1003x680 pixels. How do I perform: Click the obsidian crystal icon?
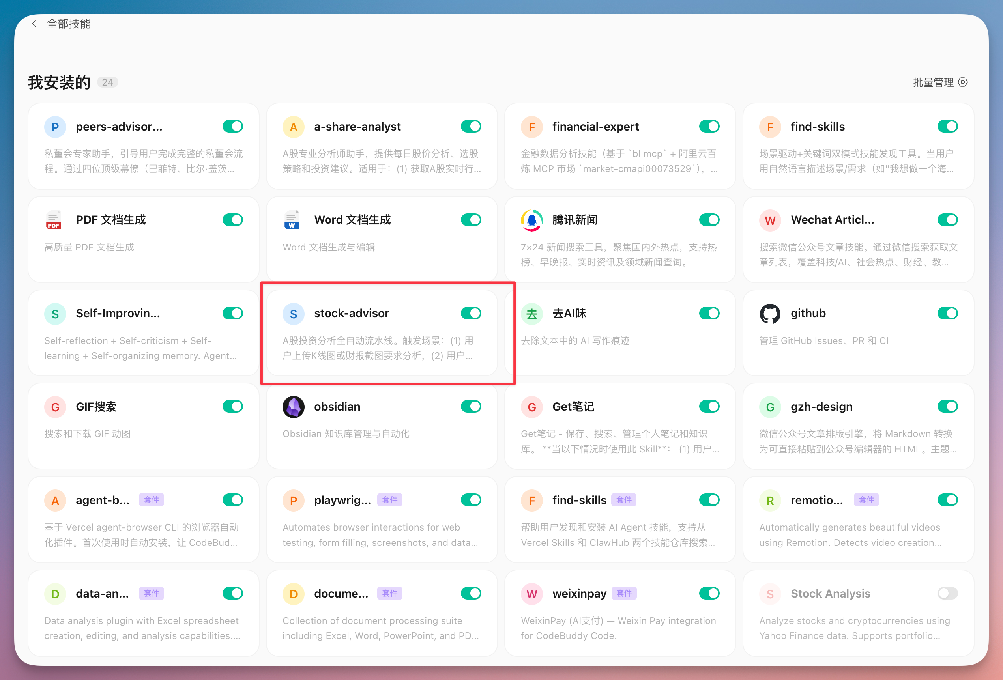[294, 407]
